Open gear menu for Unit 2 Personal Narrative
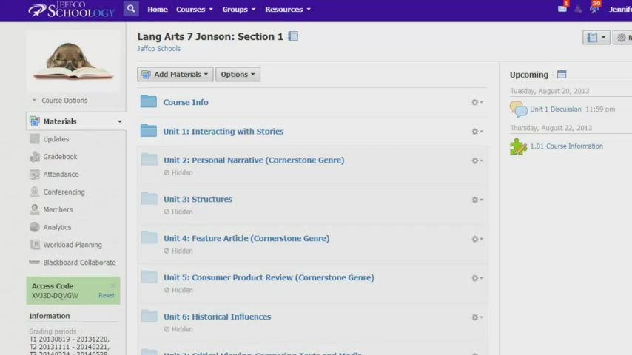632x355 pixels. [477, 160]
